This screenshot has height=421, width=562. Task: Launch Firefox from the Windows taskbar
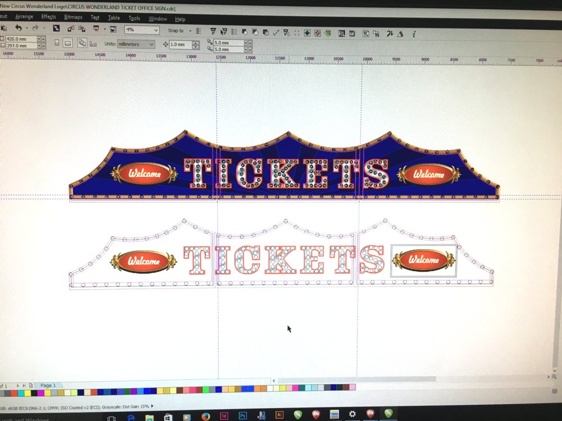pos(205,415)
